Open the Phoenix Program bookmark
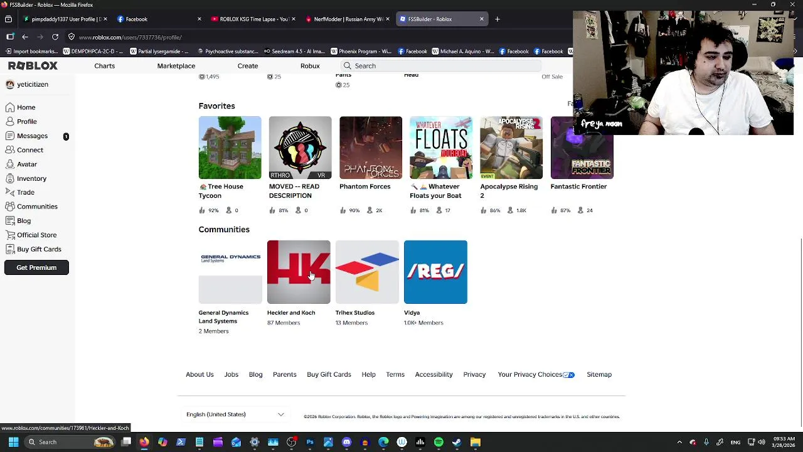 click(361, 51)
